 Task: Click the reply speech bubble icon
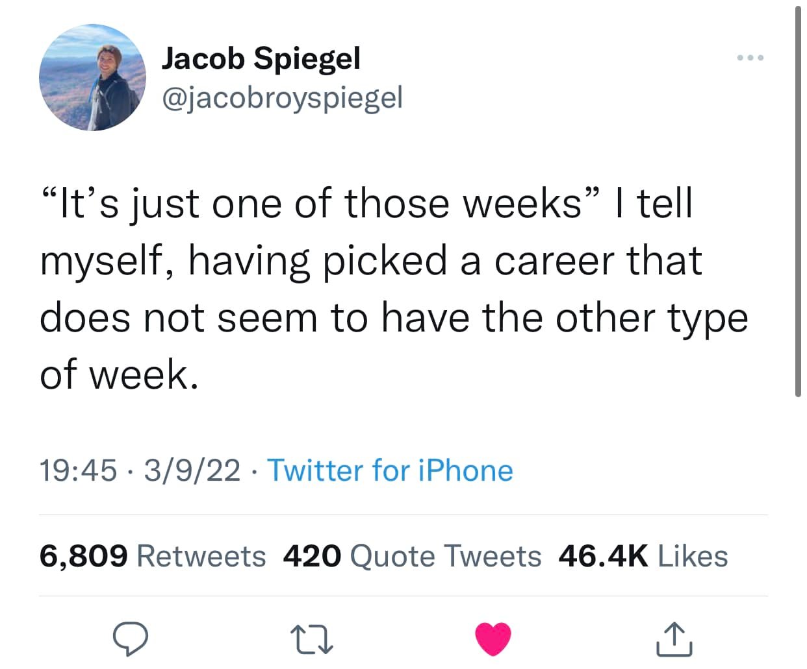pyautogui.click(x=130, y=639)
